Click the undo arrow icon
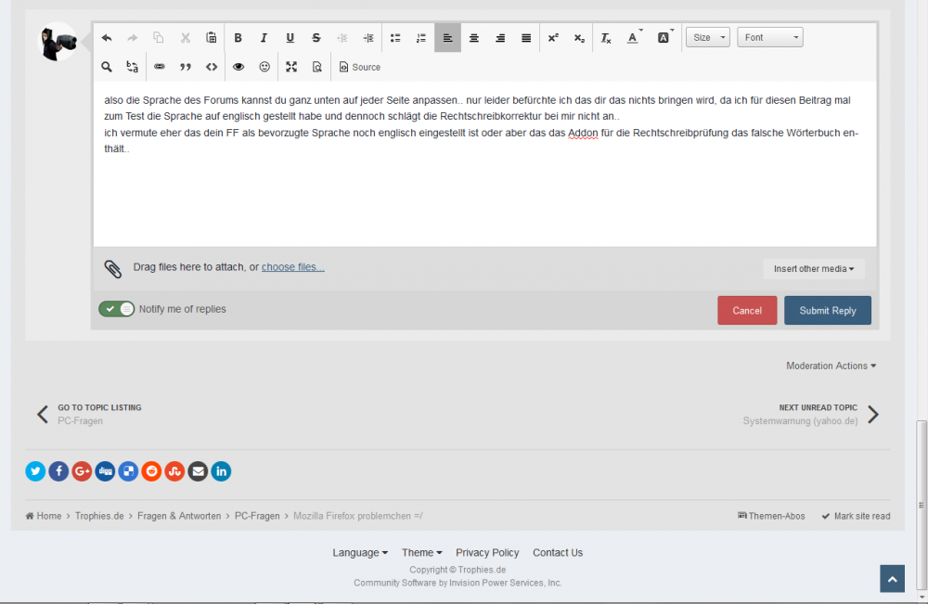Image resolution: width=928 pixels, height=604 pixels. coord(107,38)
